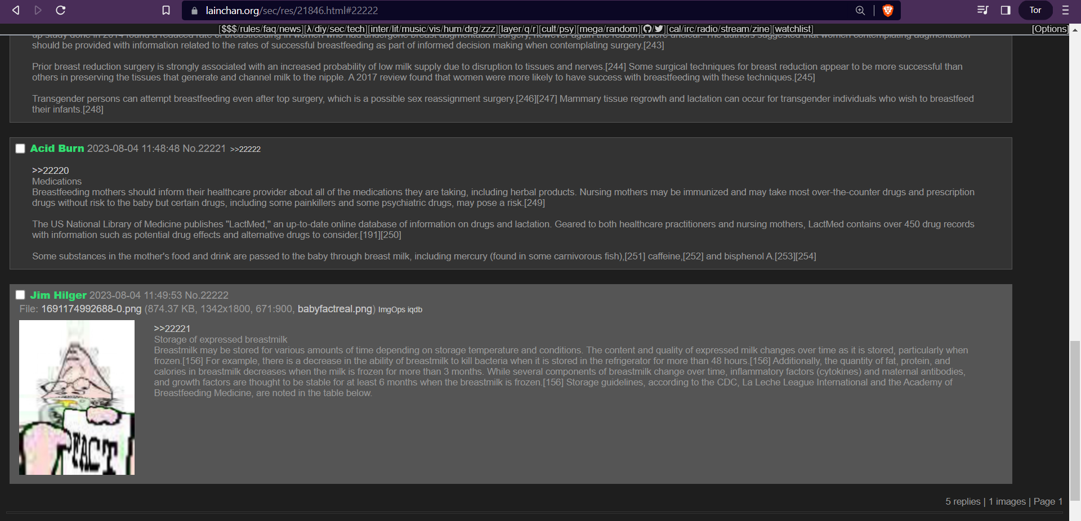Screen dimensions: 1081x521
Task: Tick the checkbox beside Jim Hilger's post
Action: coord(20,295)
